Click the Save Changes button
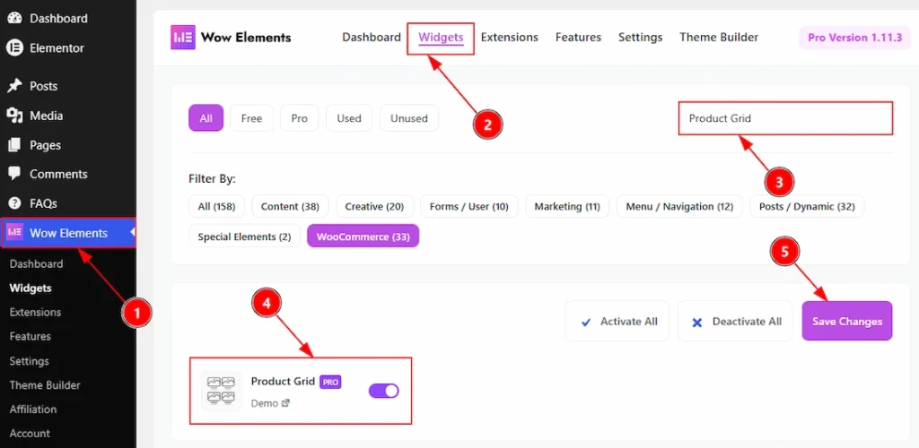Screen dimensions: 919x448 [x=847, y=321]
